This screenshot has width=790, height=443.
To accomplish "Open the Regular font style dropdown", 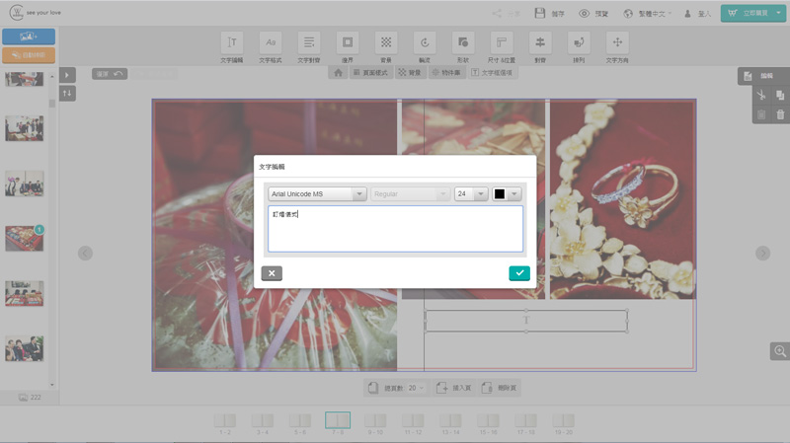I will (x=410, y=194).
